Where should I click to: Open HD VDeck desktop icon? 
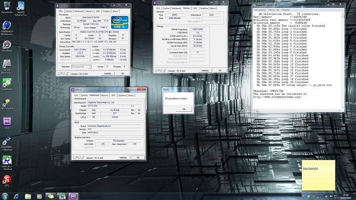point(7,46)
